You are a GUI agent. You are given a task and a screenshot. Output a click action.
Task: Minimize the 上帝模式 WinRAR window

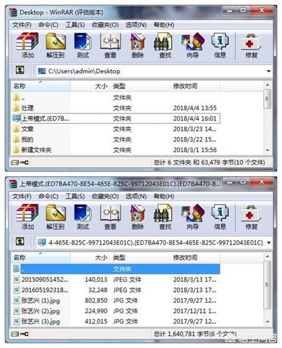point(230,182)
